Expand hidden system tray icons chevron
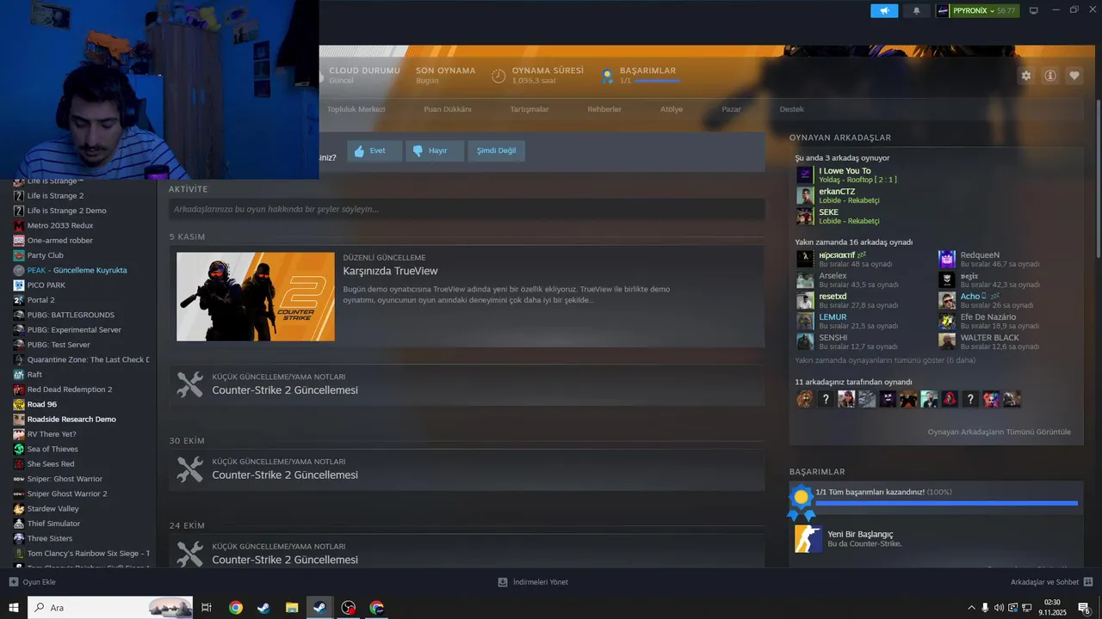The image size is (1102, 619). click(x=972, y=608)
